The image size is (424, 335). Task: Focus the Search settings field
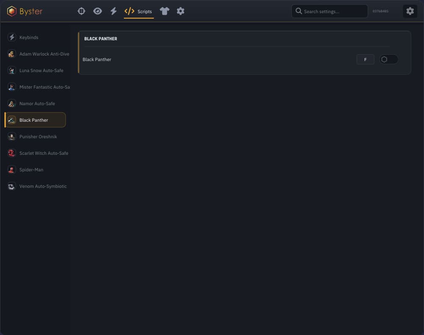[x=330, y=11]
